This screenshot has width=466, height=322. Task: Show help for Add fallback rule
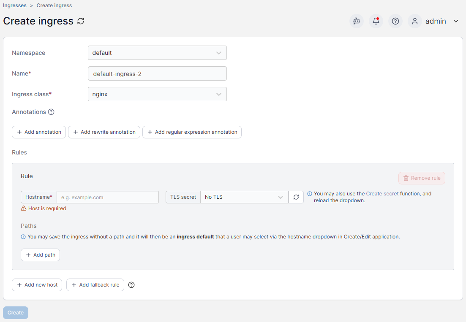[x=131, y=285]
